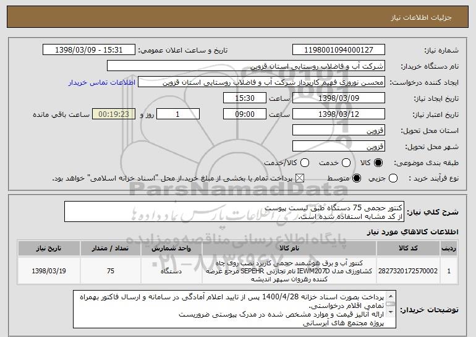Click the تعداد / مقدار column header
Viewport: 476px width, 337px height.
111,249
